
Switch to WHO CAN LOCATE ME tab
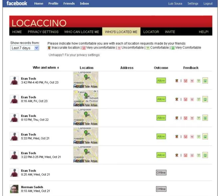[82, 32]
